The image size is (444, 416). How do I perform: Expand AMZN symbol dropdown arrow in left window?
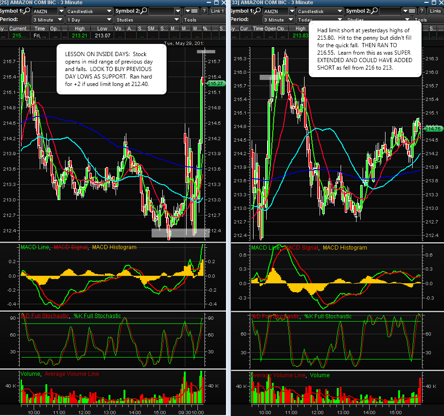tap(61, 11)
